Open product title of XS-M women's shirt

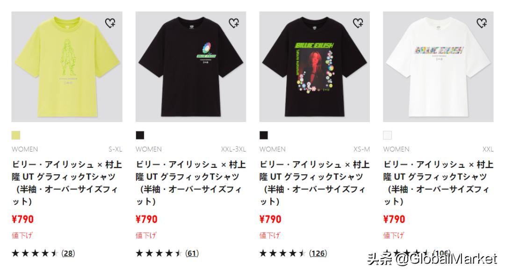click(x=315, y=183)
